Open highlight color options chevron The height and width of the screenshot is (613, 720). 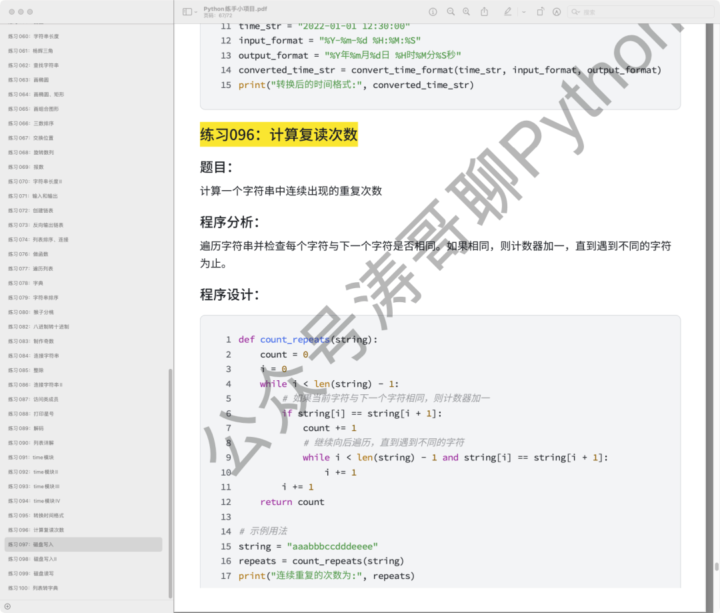pos(524,12)
